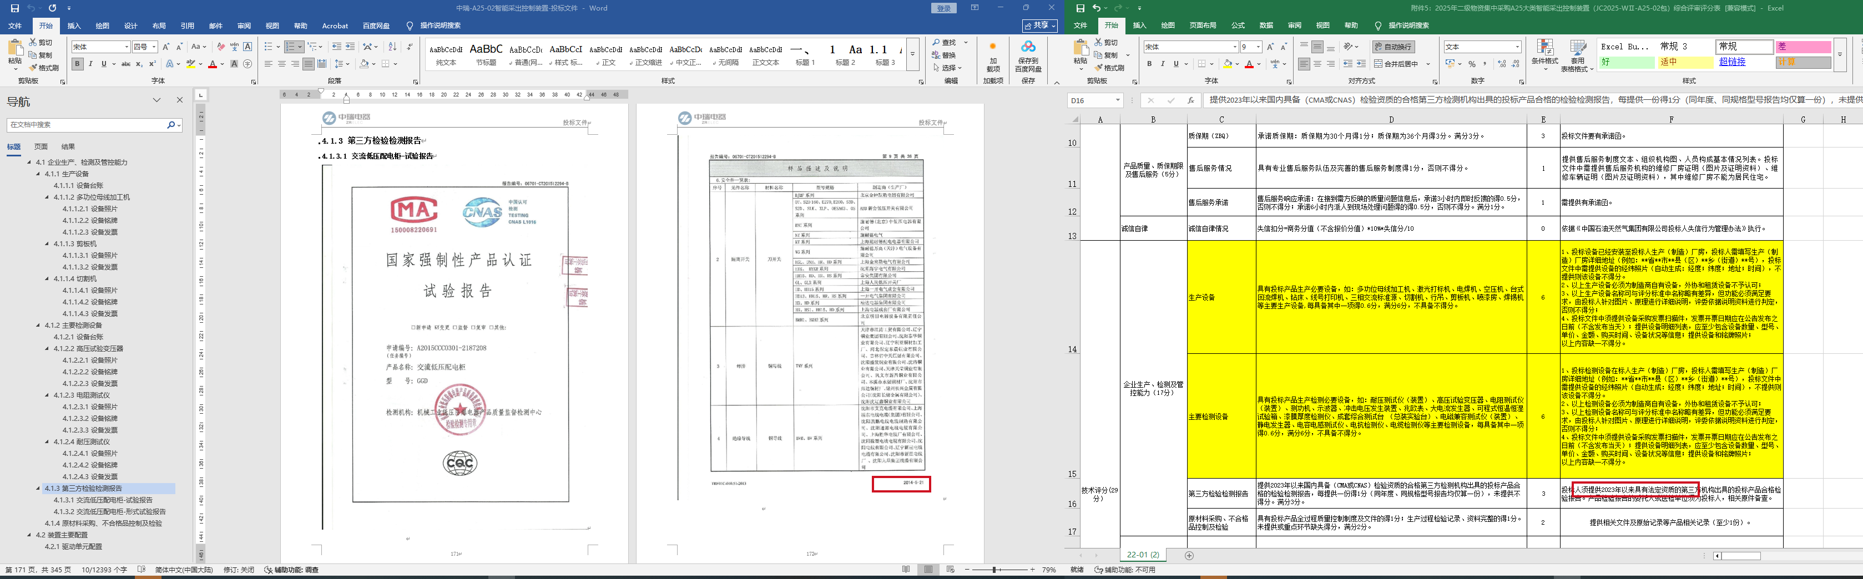
Task: Open the Excel font size dropdown
Action: [x=1259, y=47]
